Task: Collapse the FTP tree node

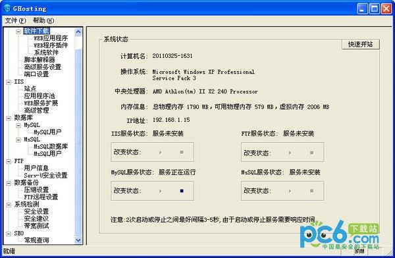Action: point(9,161)
